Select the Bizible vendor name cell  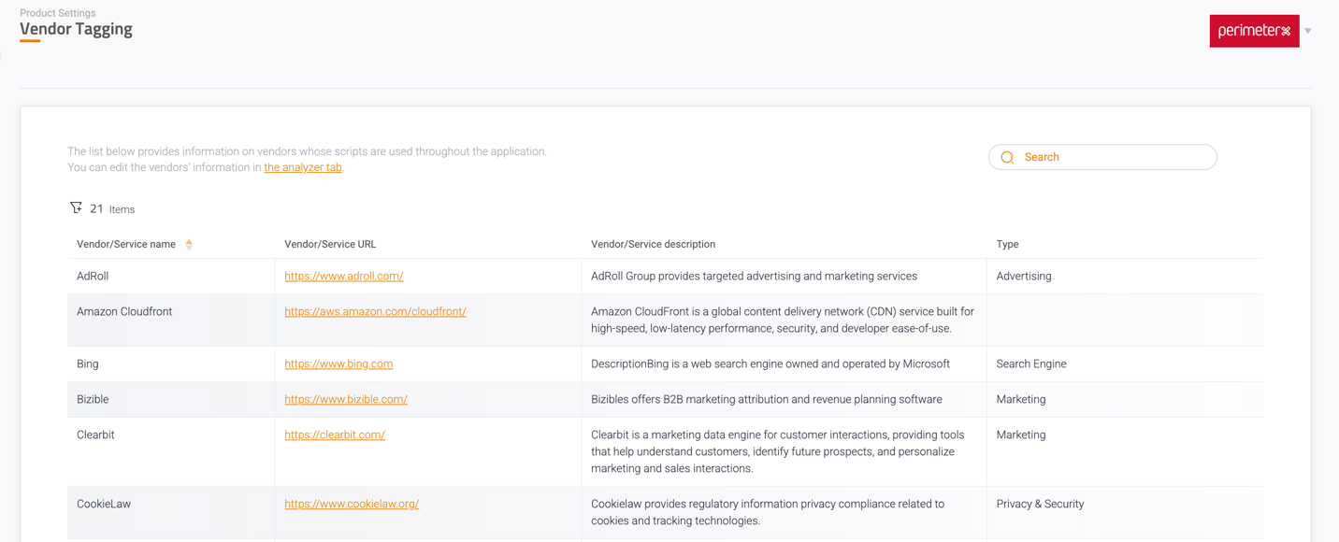(93, 400)
